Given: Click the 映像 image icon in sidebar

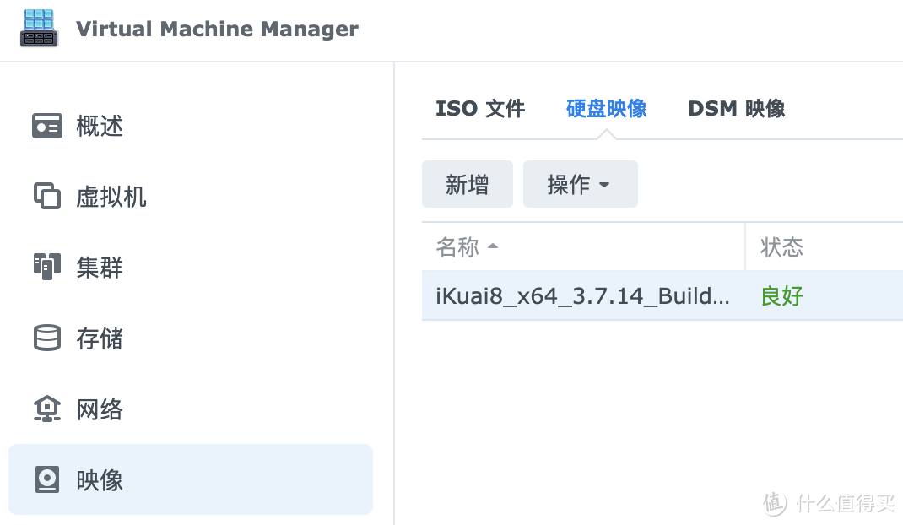Looking at the screenshot, I should tap(47, 480).
